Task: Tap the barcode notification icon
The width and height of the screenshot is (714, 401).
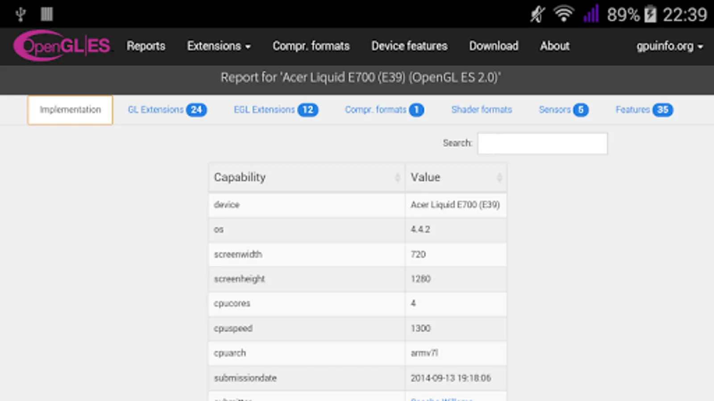Action: click(x=47, y=14)
